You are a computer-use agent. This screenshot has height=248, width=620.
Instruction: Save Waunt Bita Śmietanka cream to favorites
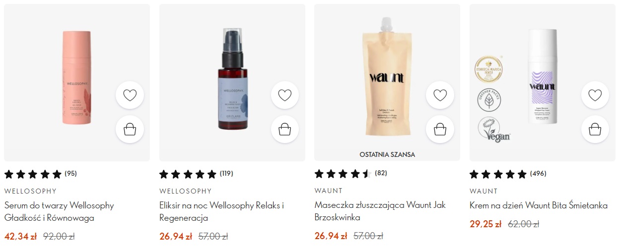(595, 95)
